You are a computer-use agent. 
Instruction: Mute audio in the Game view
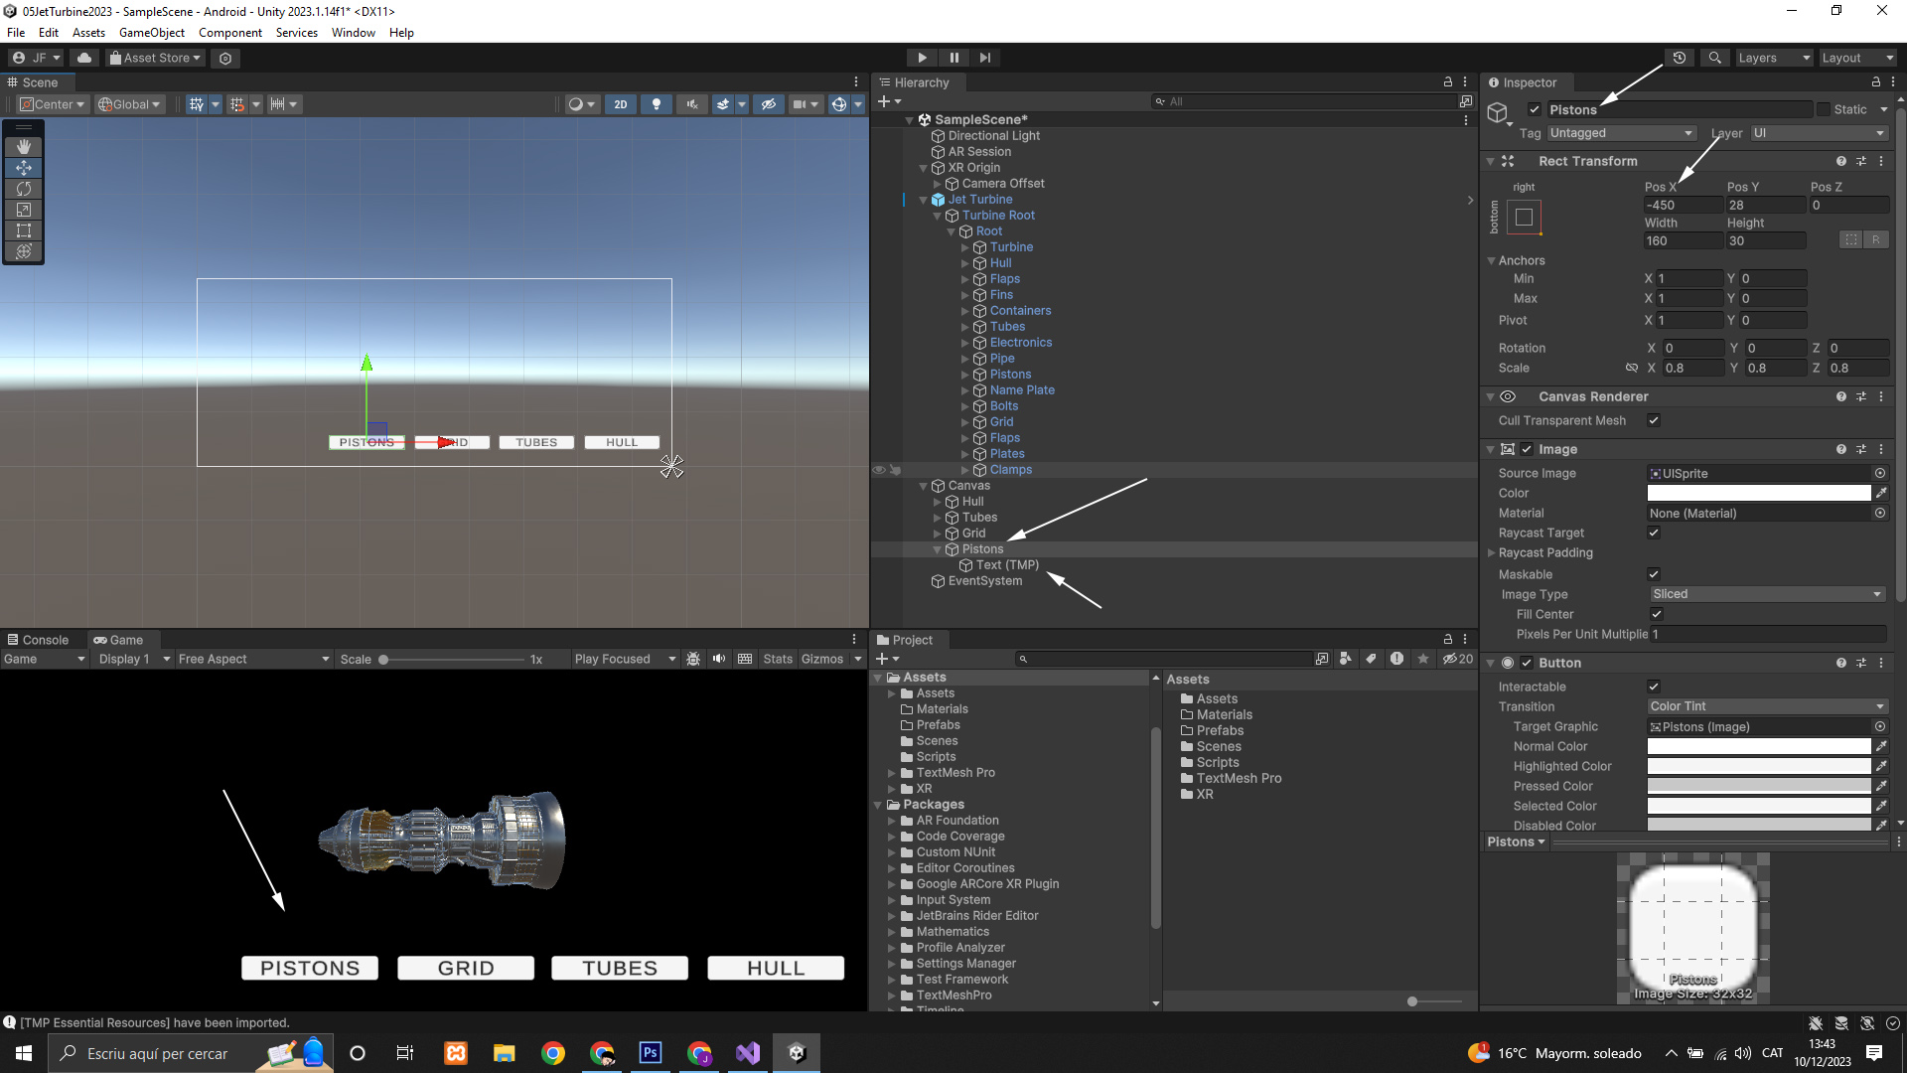[x=719, y=659]
